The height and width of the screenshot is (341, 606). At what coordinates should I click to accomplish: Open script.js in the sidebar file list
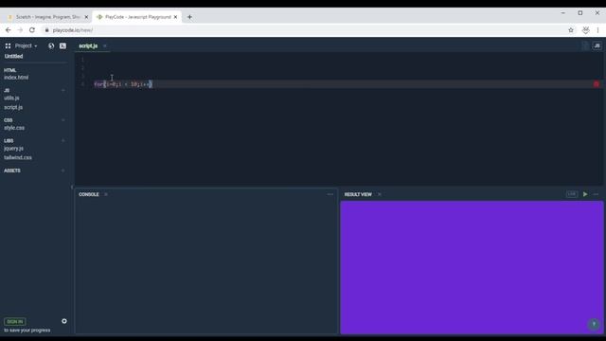[x=13, y=107]
